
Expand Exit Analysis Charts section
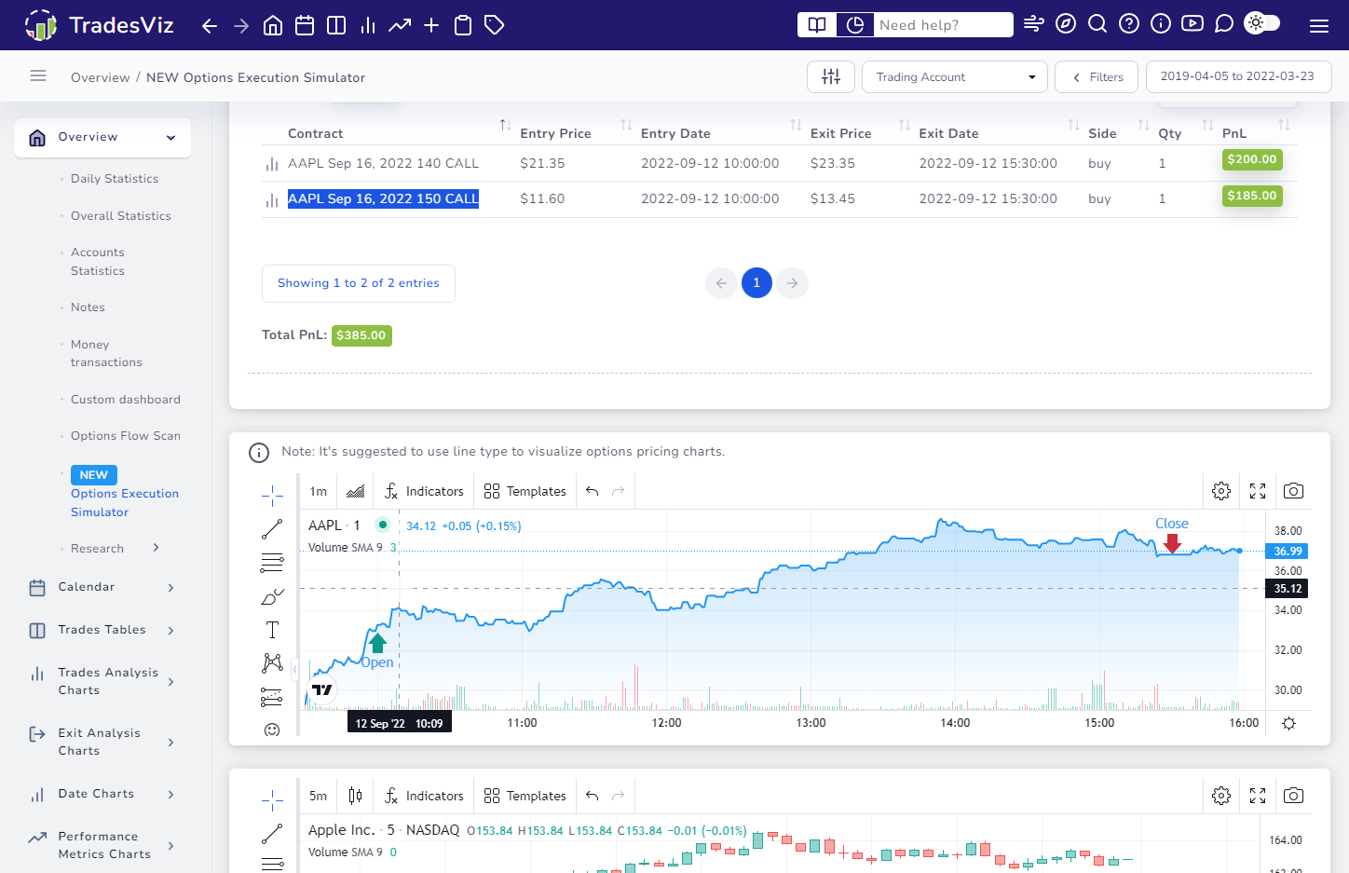click(102, 742)
